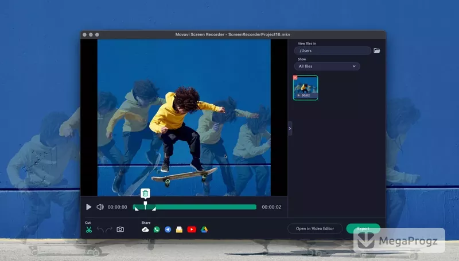459x261 pixels.
Task: Mute the audio with the speaker icon
Action: click(x=100, y=207)
